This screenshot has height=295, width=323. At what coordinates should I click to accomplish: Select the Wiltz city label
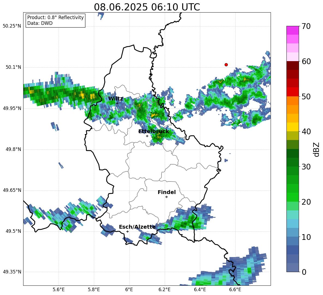pos(116,99)
